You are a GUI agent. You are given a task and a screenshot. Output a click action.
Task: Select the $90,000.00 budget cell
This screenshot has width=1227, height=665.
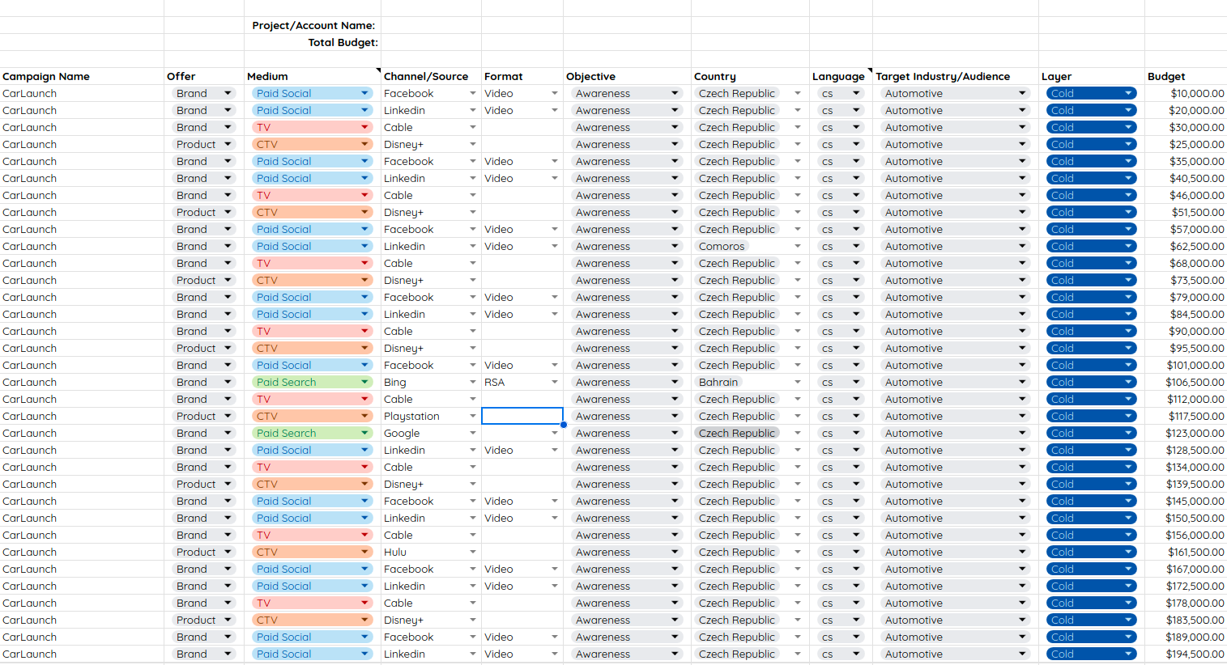pyautogui.click(x=1186, y=331)
